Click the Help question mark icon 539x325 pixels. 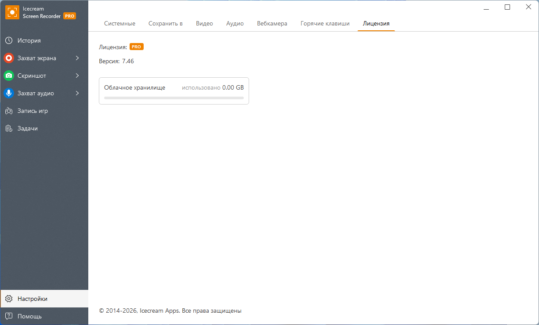point(9,316)
